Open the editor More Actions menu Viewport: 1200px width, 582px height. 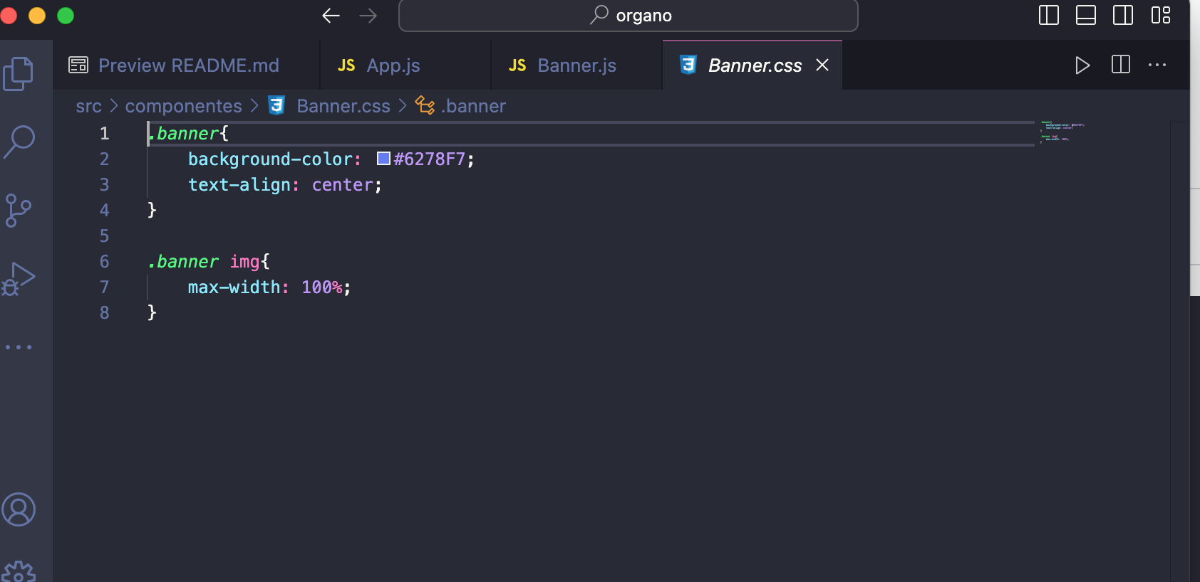1157,65
